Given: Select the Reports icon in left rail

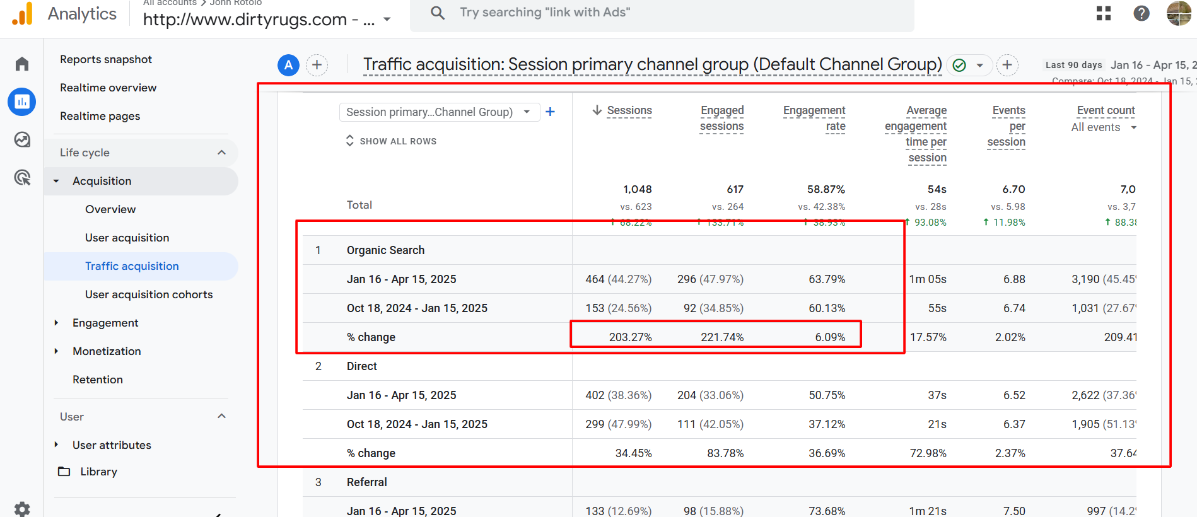Looking at the screenshot, I should [22, 102].
